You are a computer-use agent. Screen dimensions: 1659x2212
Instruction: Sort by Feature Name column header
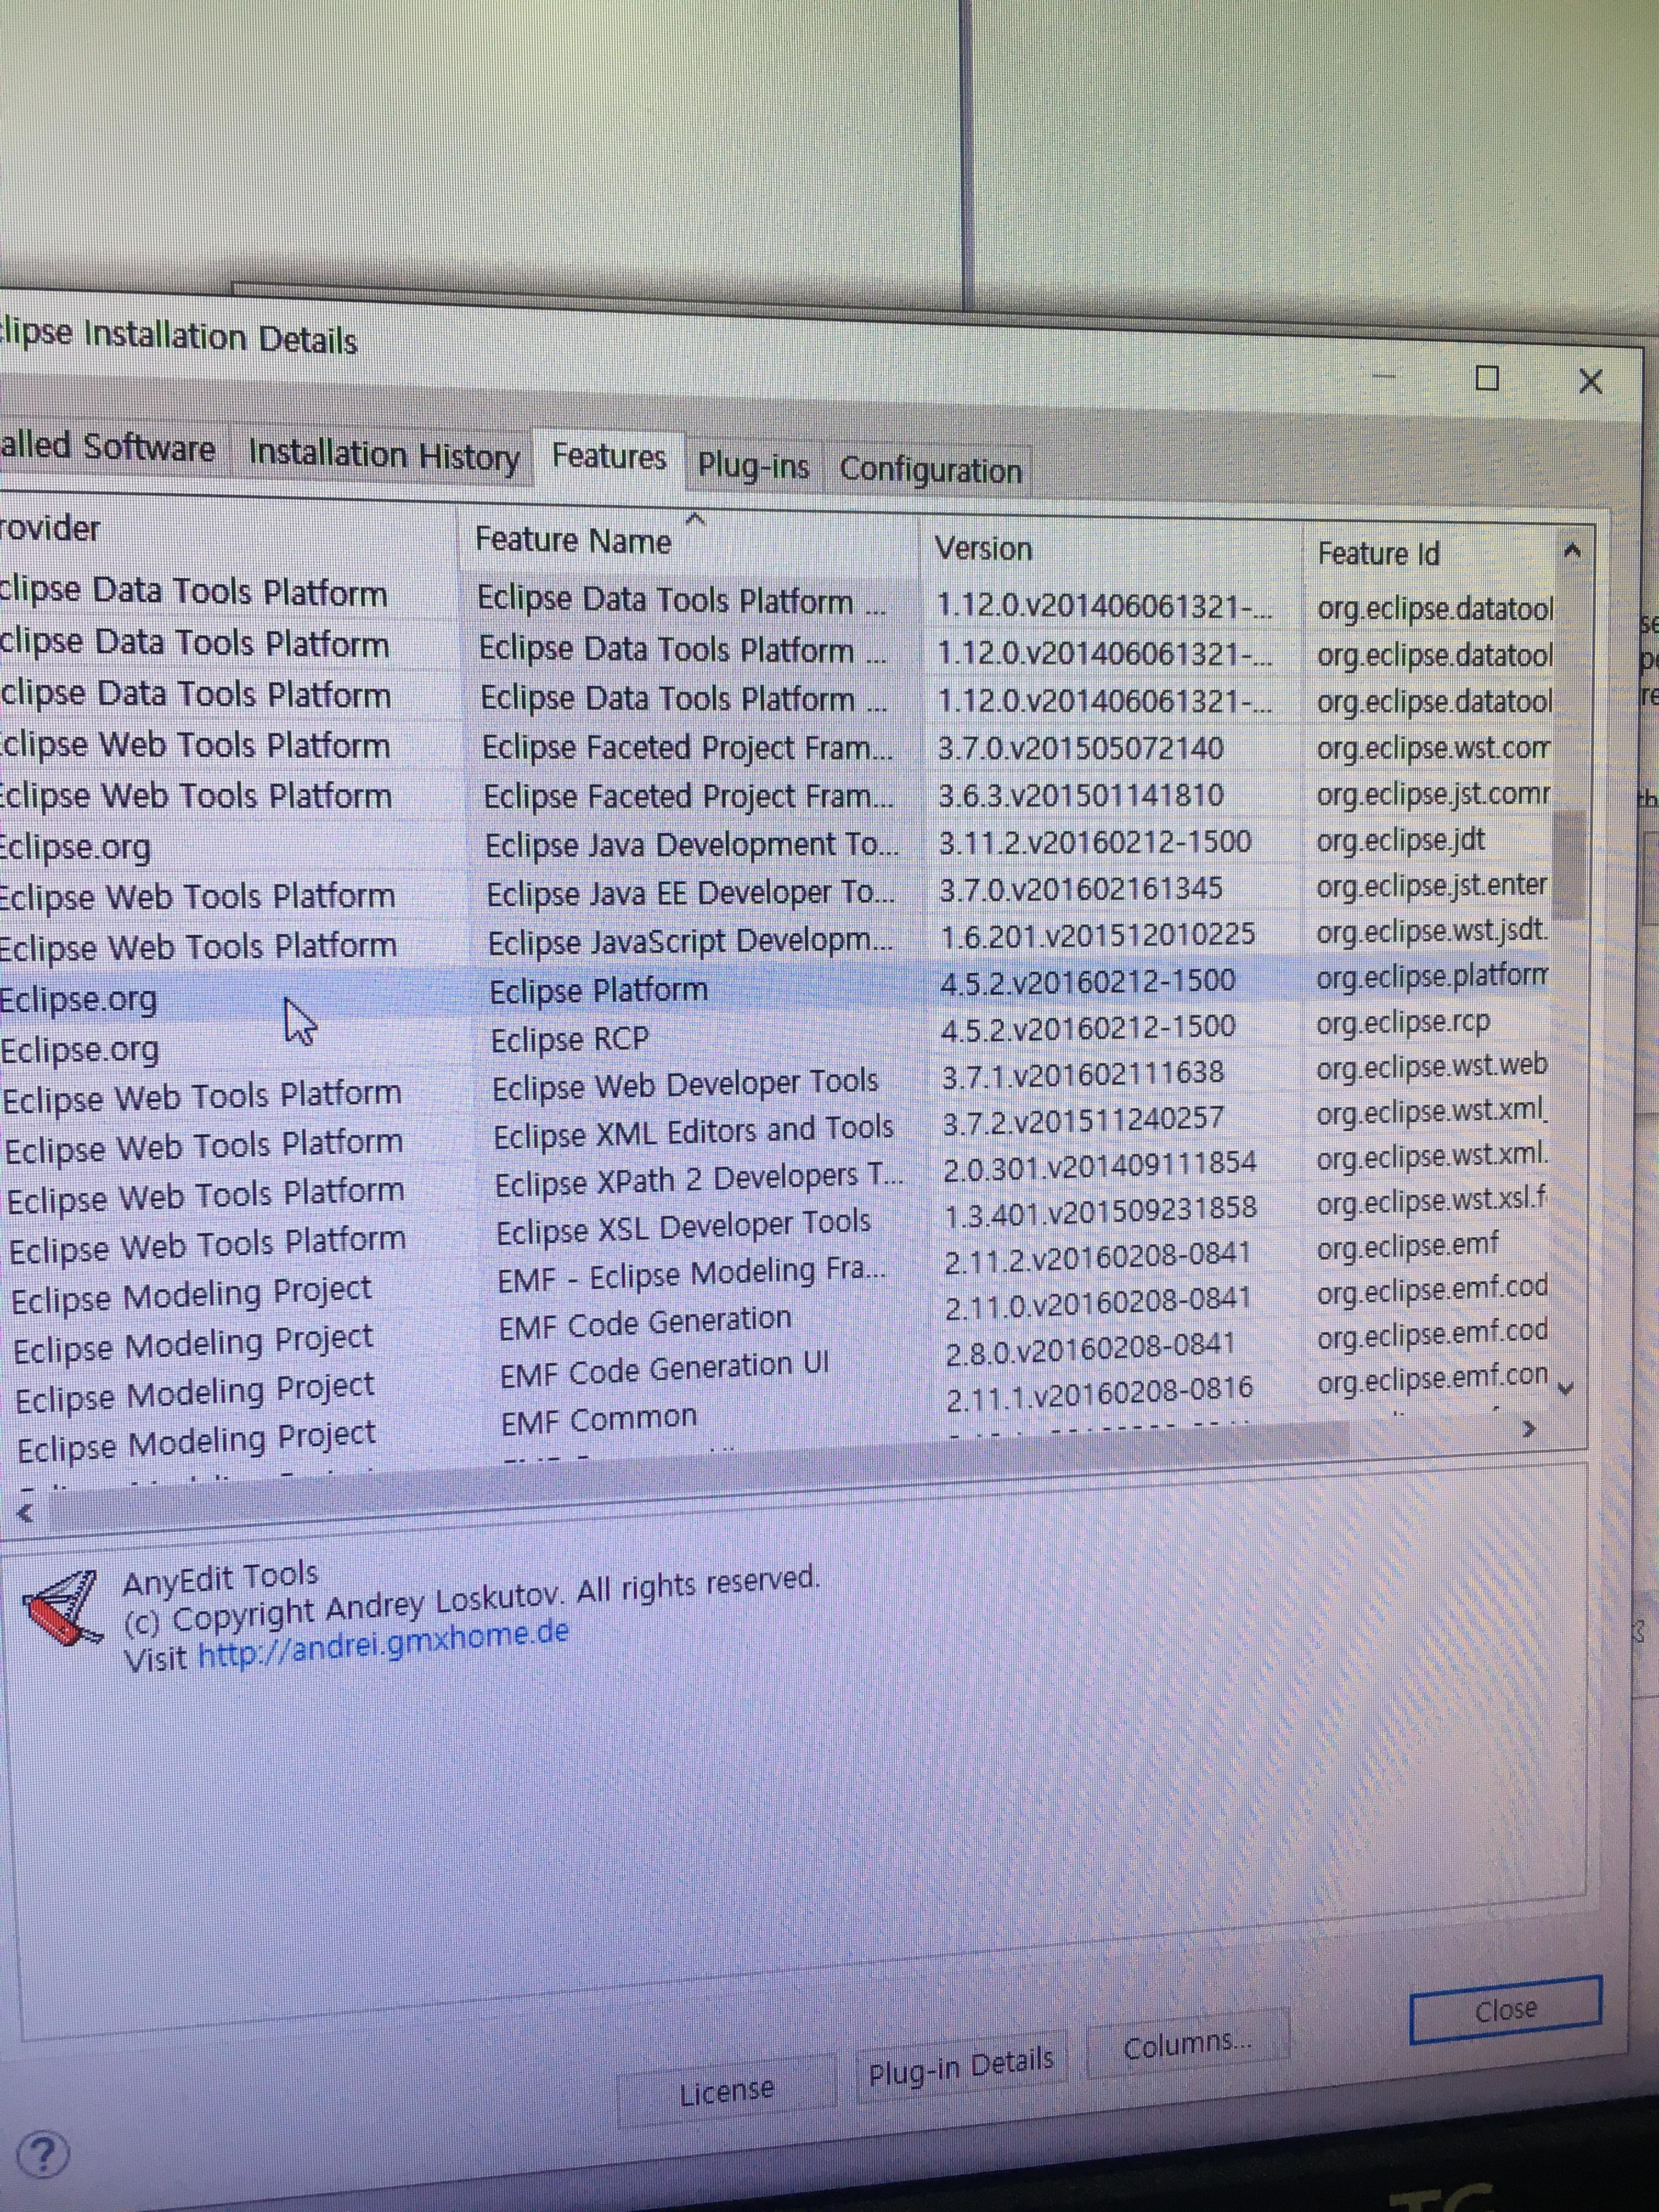click(x=573, y=541)
